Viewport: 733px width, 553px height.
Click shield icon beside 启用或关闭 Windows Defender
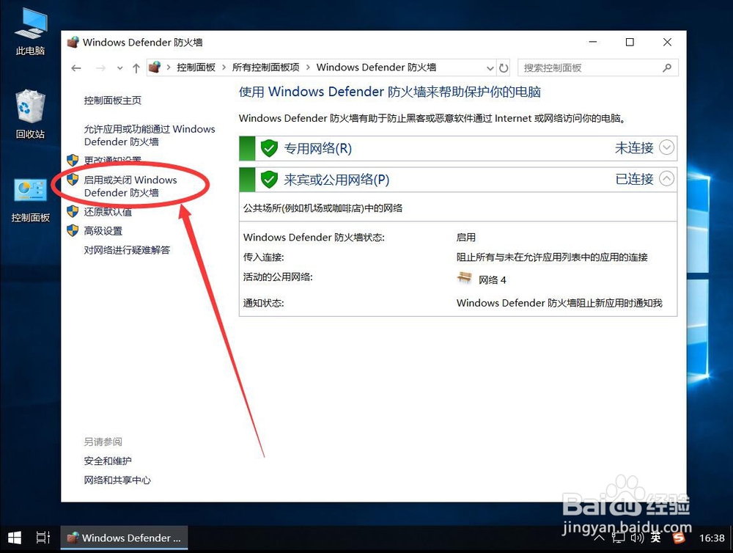coord(73,179)
